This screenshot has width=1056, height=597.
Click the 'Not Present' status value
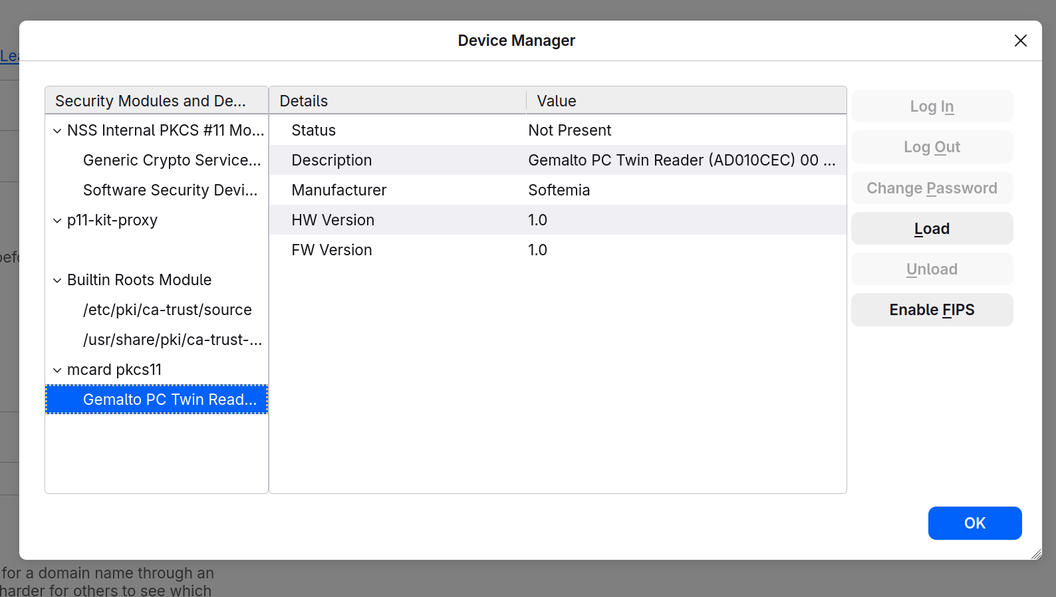tap(570, 130)
